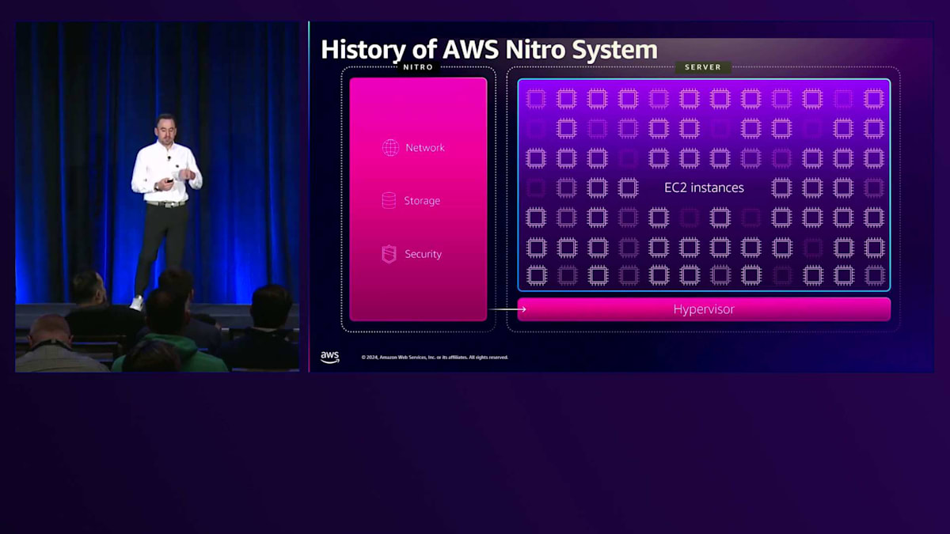This screenshot has height=534, width=950.
Task: Click the Hypervisor bar
Action: click(704, 309)
